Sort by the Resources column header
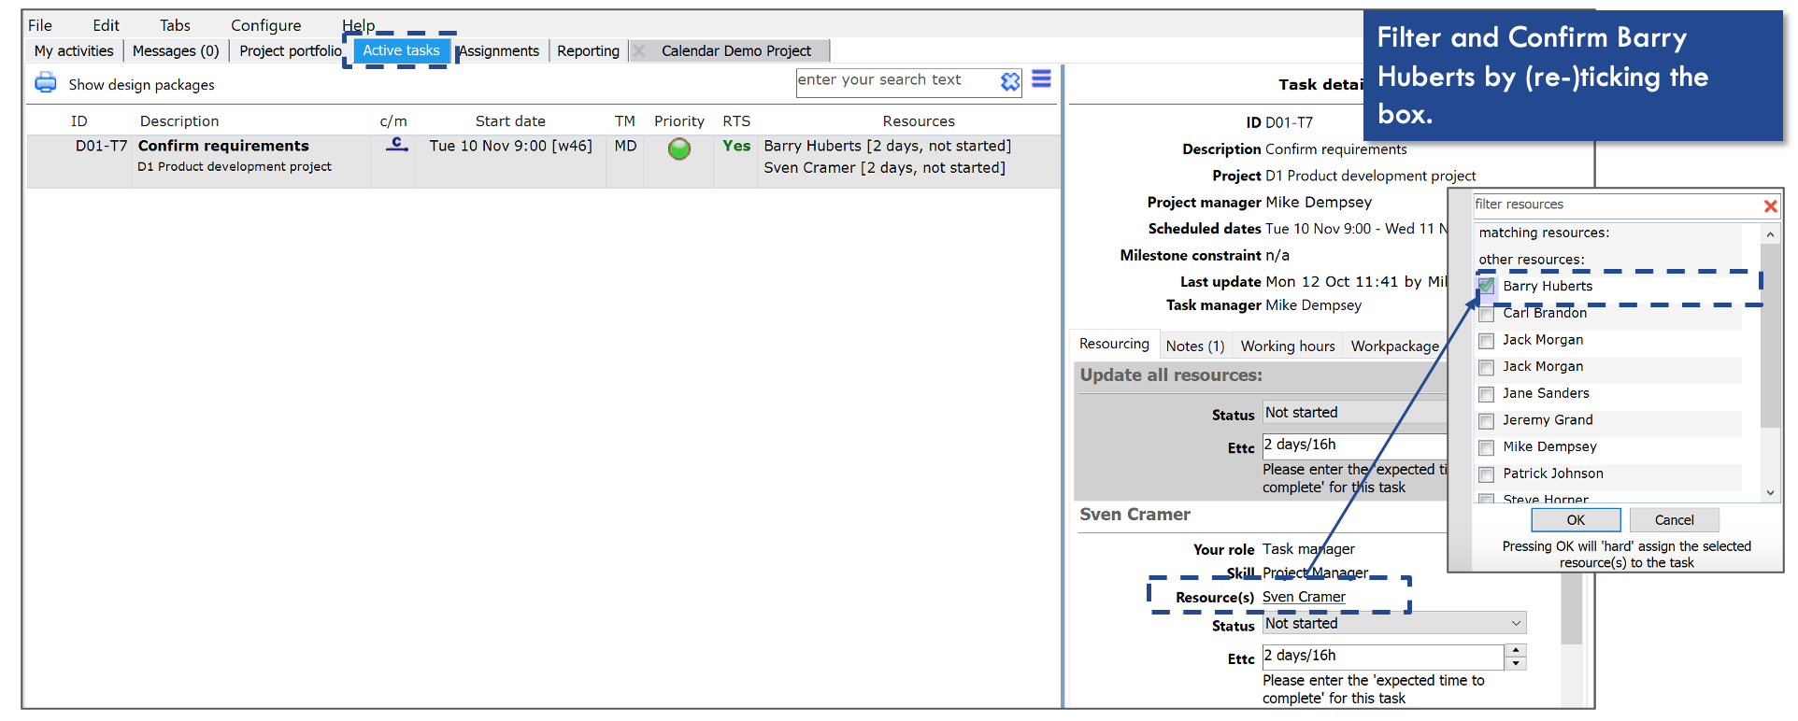The height and width of the screenshot is (721, 1798). pos(919,121)
